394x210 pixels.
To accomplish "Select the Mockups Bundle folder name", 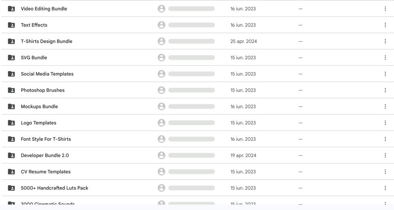I will point(39,107).
